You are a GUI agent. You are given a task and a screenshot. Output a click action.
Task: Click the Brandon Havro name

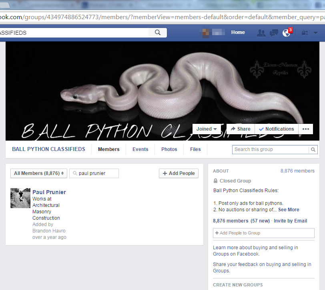click(x=49, y=231)
